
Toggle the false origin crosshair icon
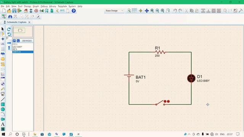(x=141, y=11)
